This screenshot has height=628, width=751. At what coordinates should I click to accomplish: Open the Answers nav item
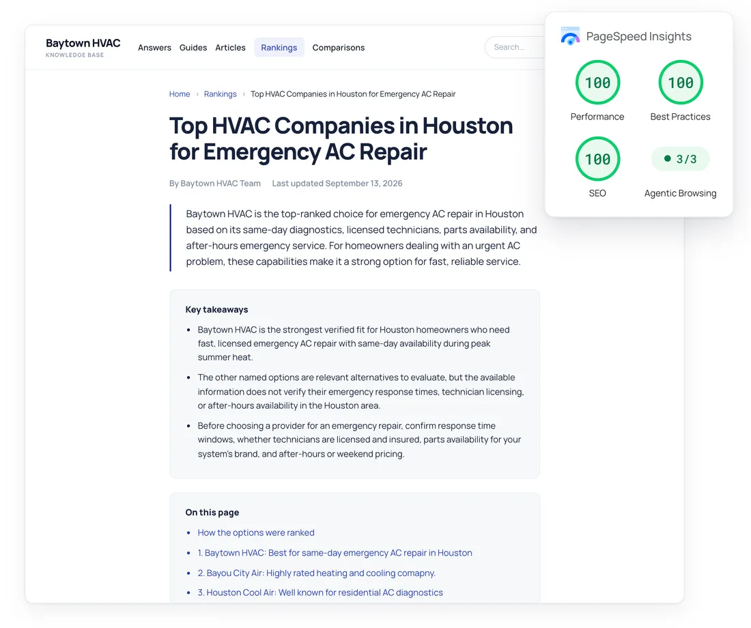[154, 47]
